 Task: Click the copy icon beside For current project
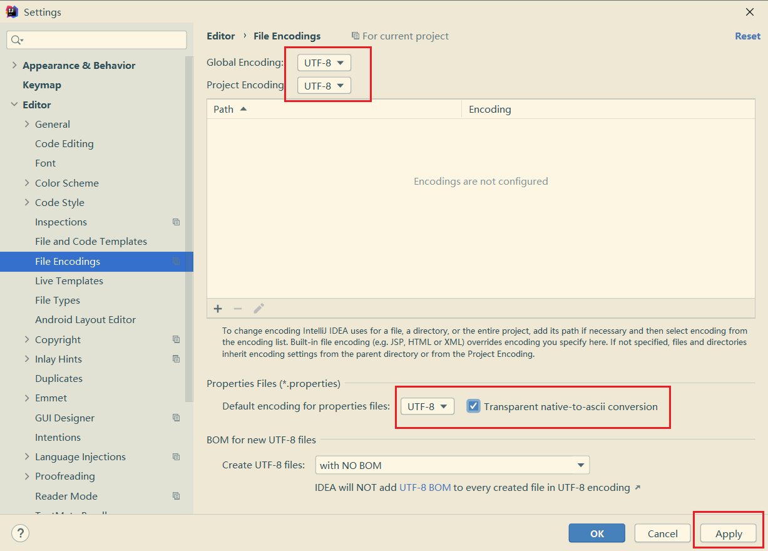click(x=356, y=36)
